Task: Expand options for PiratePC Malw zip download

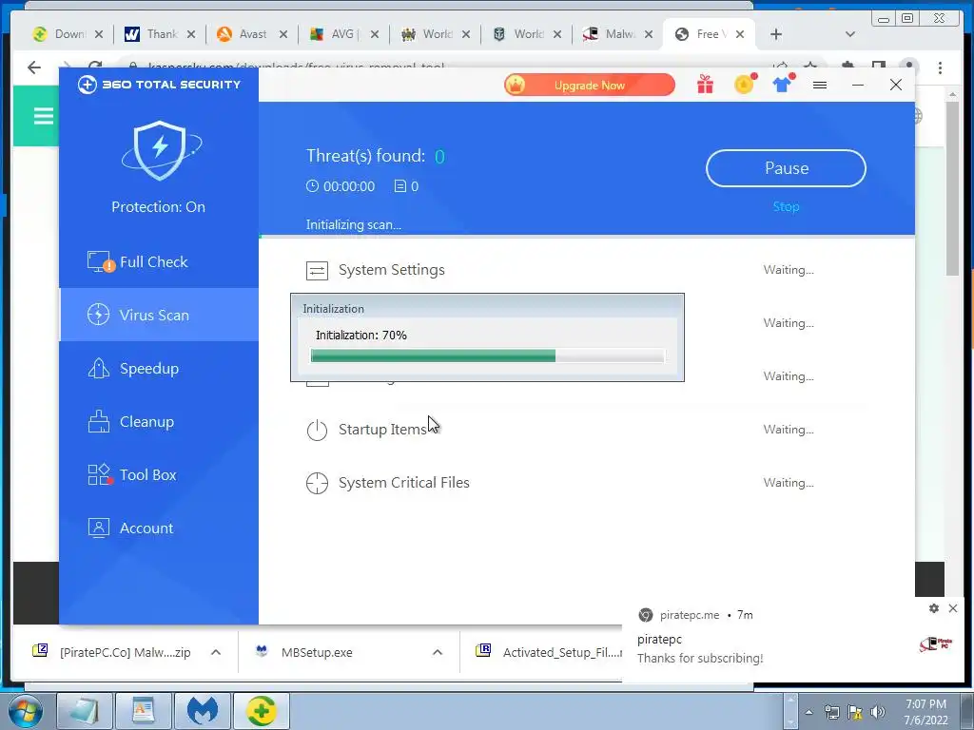Action: (216, 652)
